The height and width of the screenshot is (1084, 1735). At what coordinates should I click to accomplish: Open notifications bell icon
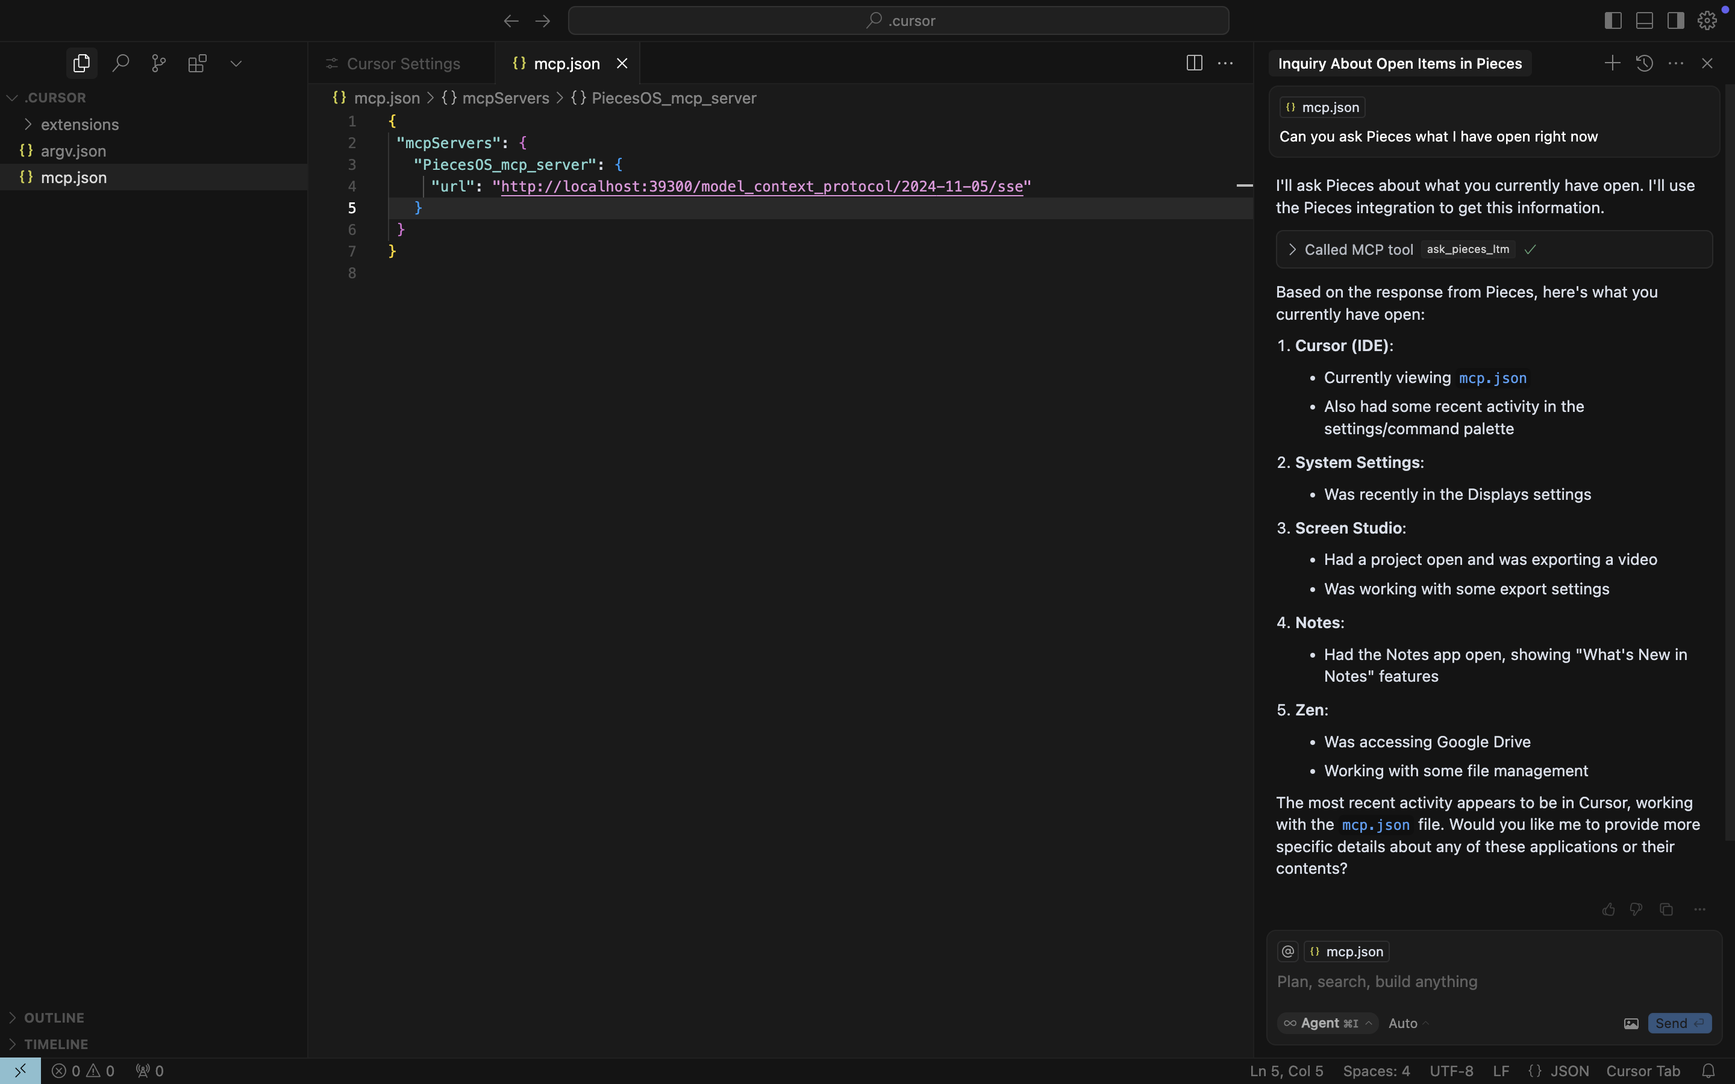1708,1070
